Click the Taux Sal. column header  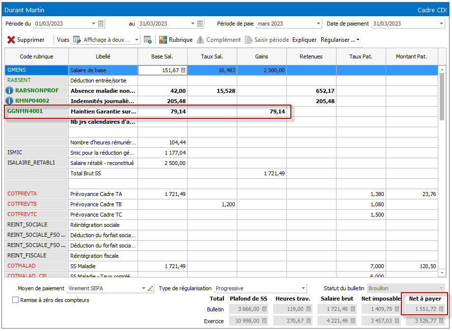[212, 56]
